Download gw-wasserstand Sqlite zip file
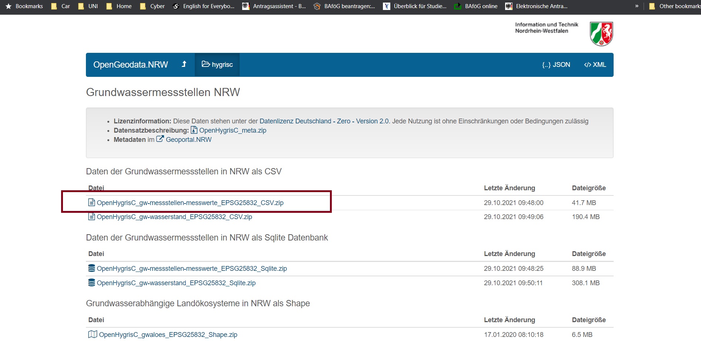 tap(176, 283)
